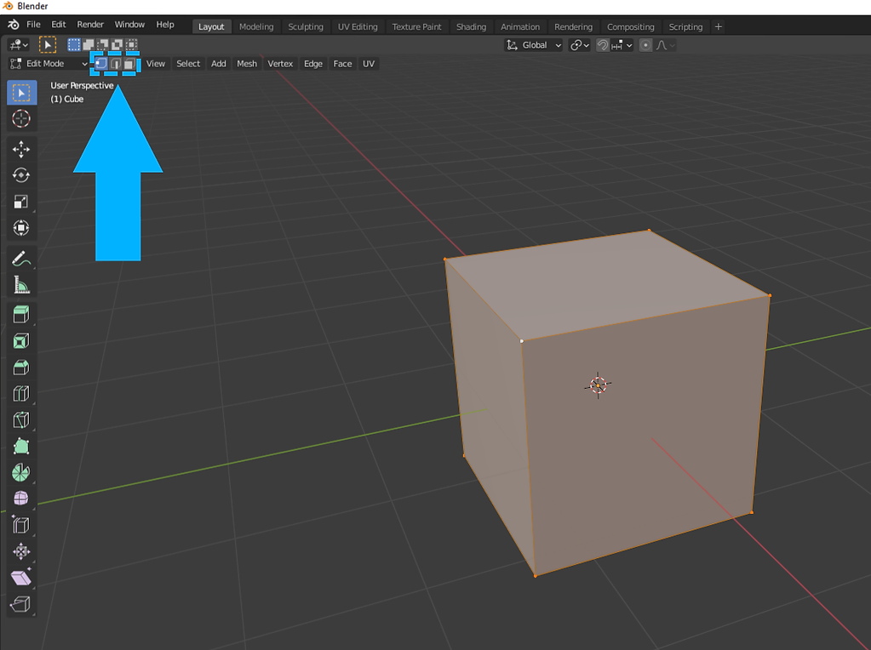Select the Move tool

(21, 149)
